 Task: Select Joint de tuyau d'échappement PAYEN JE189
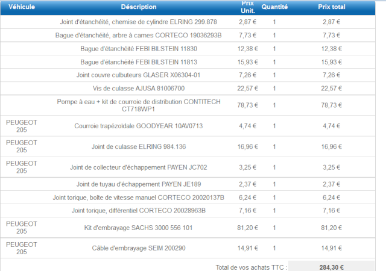(x=139, y=184)
